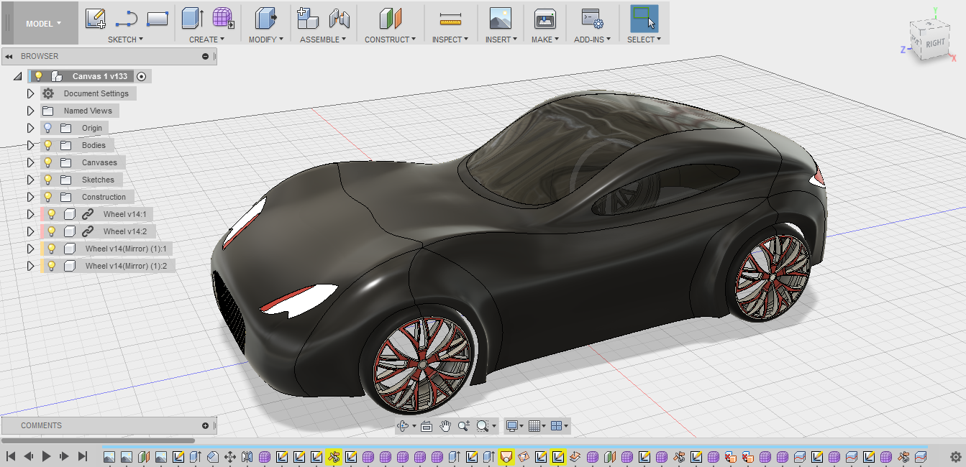This screenshot has width=966, height=467.
Task: Hide the Bodies folder via lightbulb
Action: tap(48, 145)
